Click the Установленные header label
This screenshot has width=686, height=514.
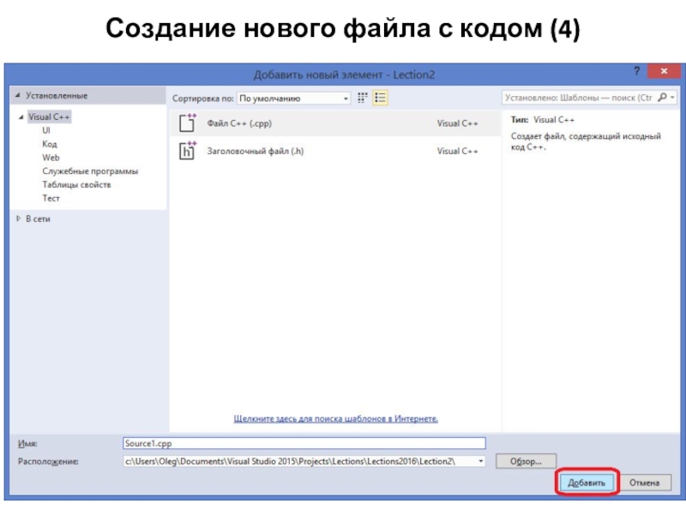click(x=57, y=95)
